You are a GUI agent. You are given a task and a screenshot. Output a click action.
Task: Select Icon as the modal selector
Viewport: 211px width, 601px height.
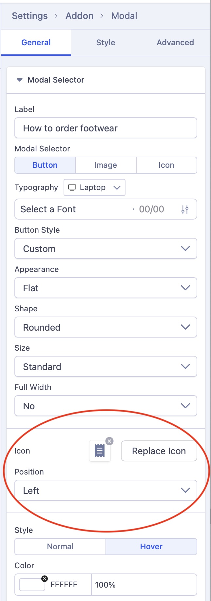click(x=166, y=165)
